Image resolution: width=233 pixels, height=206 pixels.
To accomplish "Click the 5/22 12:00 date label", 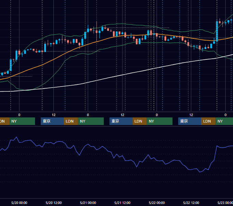I will pyautogui.click(x=191, y=203).
